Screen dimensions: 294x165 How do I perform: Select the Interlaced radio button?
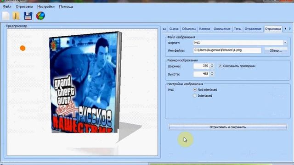195,96
